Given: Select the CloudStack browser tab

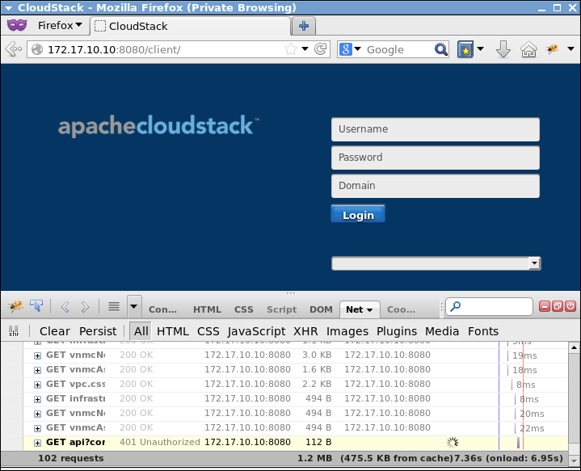Looking at the screenshot, I should click(x=190, y=26).
